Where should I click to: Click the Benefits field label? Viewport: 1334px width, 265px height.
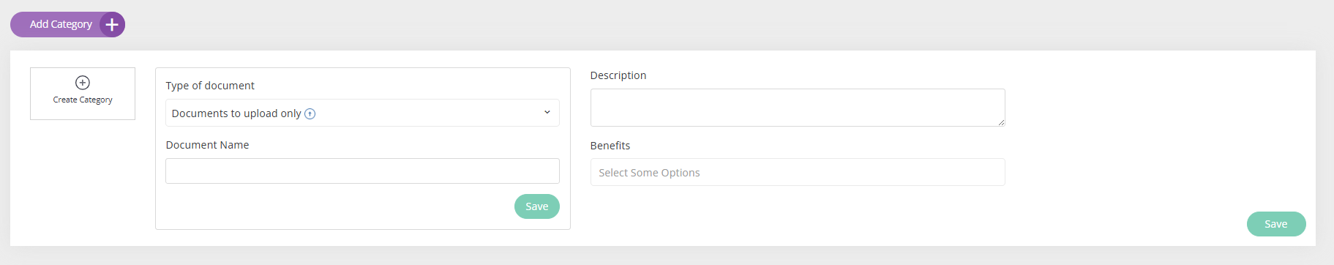tap(610, 146)
